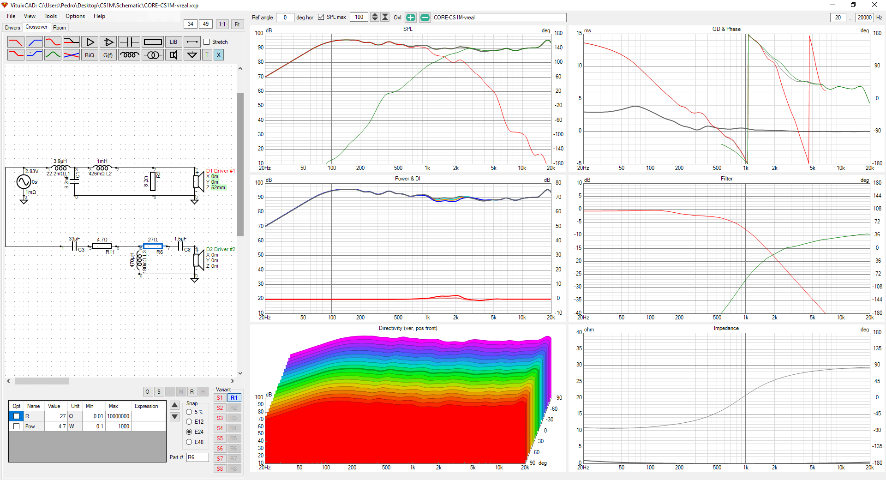Add a loudspeaker driver component
The height and width of the screenshot is (480, 886).
(x=174, y=55)
